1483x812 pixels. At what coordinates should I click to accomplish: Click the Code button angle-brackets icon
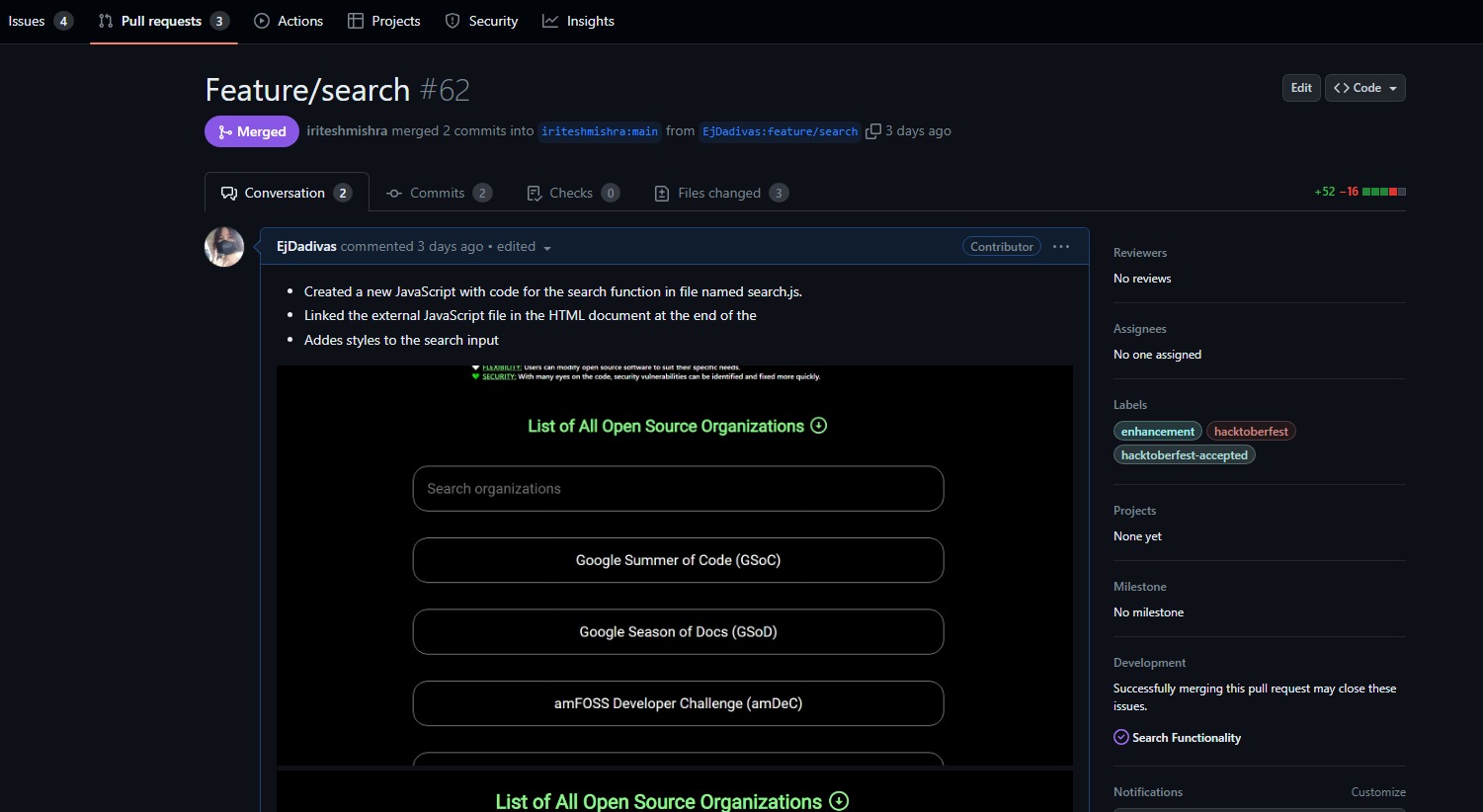[x=1341, y=88]
